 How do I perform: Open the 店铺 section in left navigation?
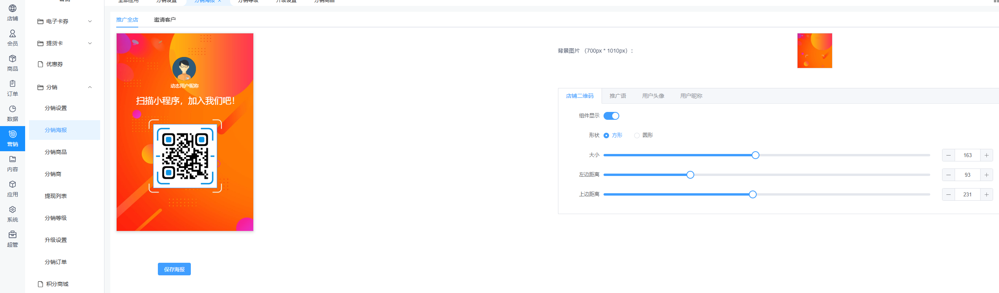point(13,13)
